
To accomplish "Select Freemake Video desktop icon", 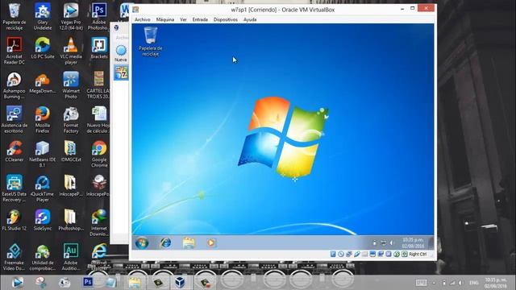I will pyautogui.click(x=15, y=257).
